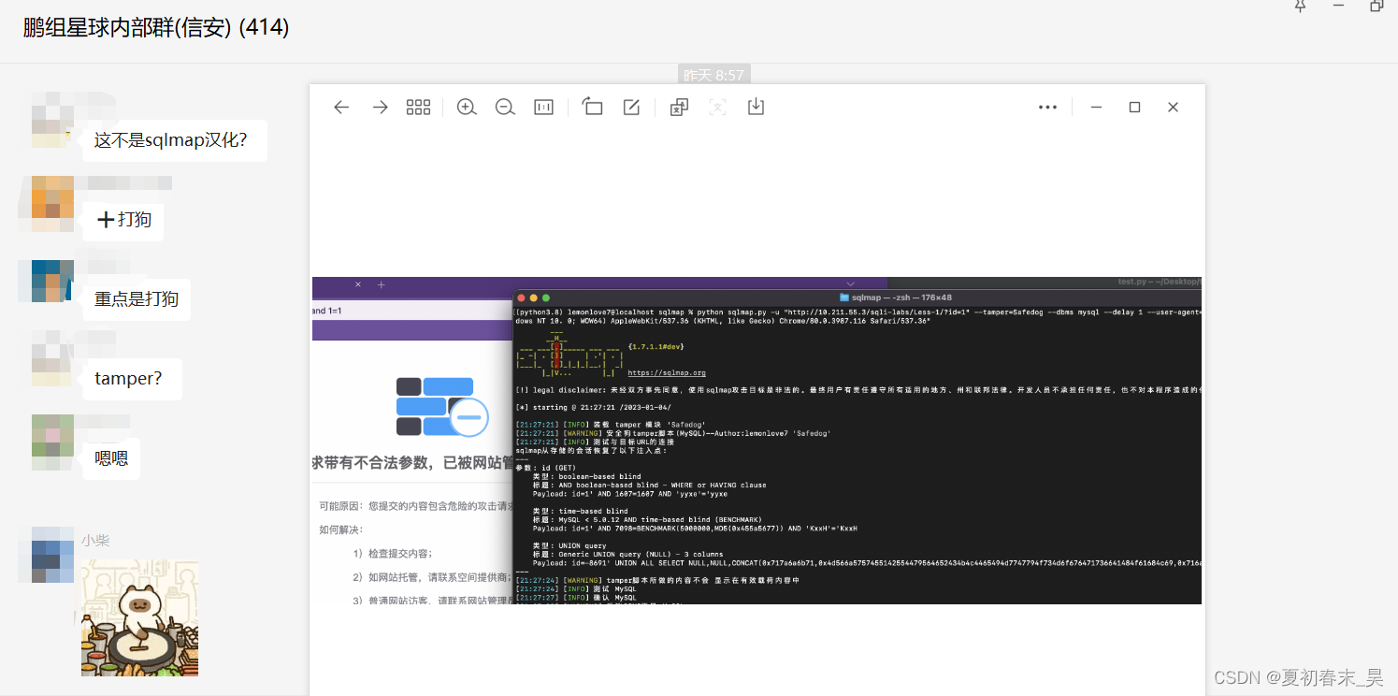1398x696 pixels.
Task: Click the message ＋打狗
Action: pyautogui.click(x=123, y=220)
